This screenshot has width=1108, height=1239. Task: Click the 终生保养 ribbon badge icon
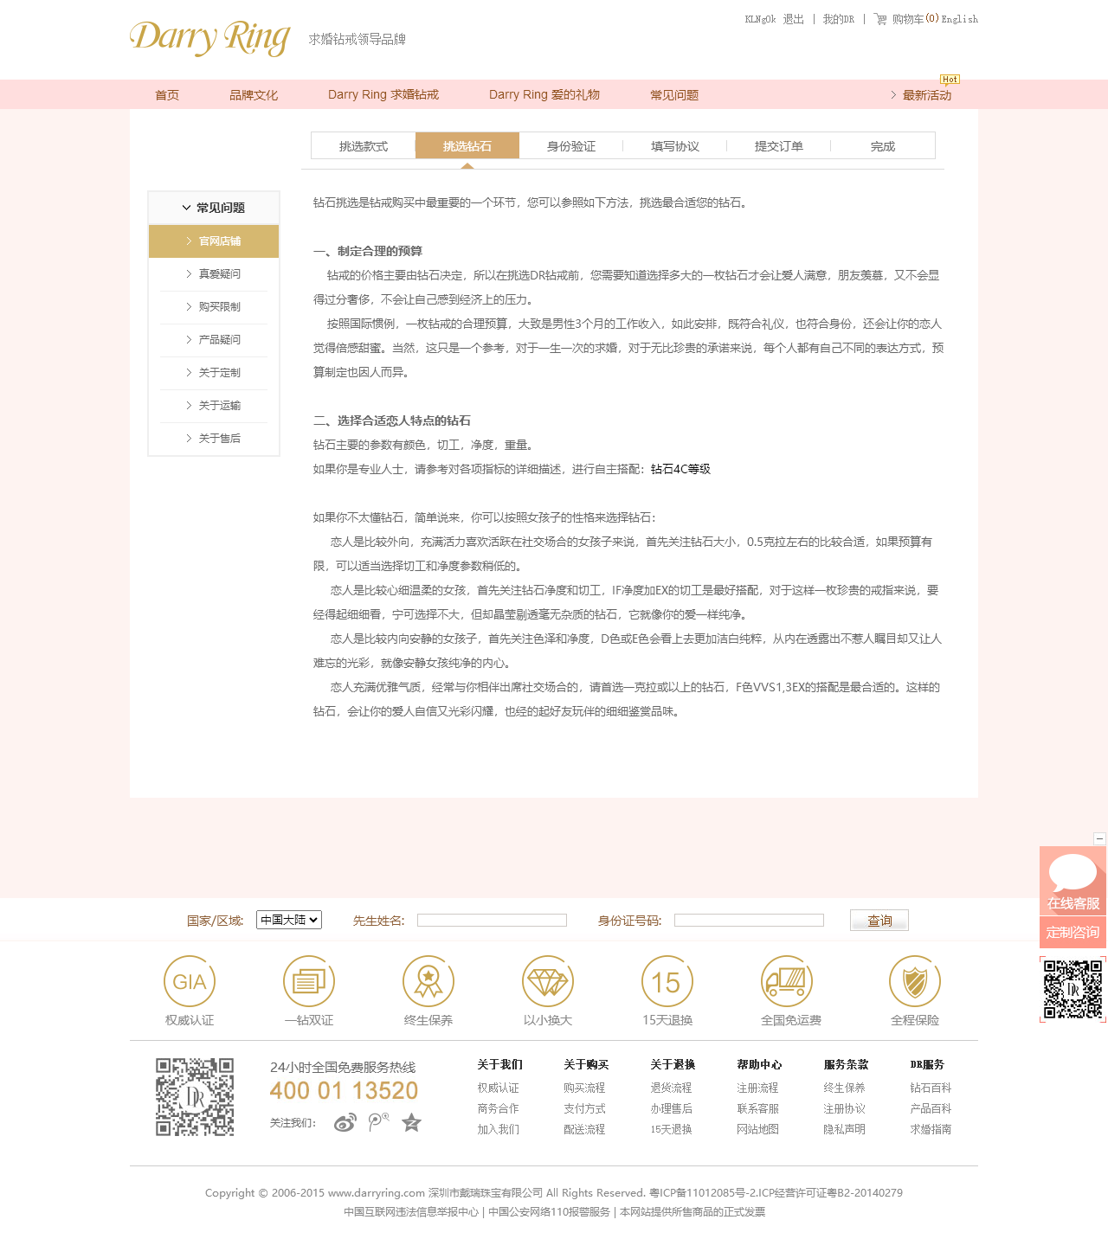point(428,981)
